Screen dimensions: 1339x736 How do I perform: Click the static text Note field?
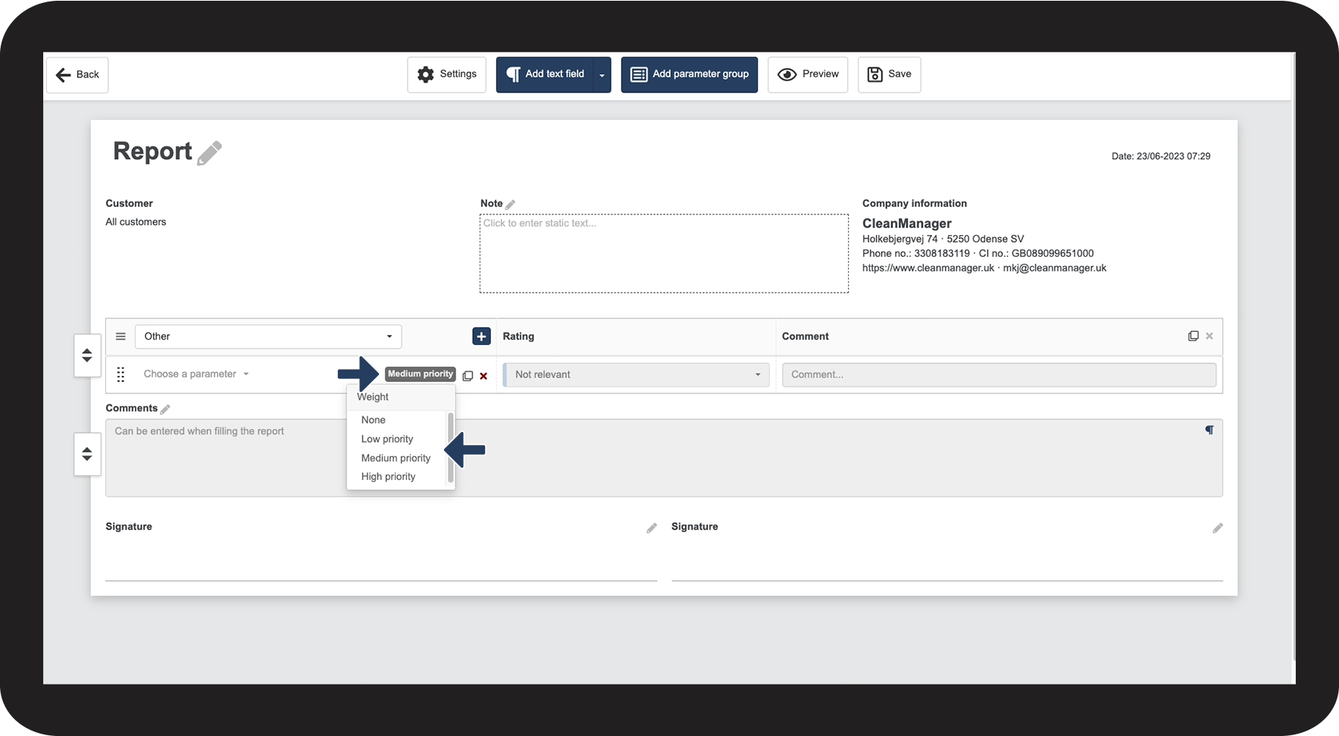tap(664, 253)
